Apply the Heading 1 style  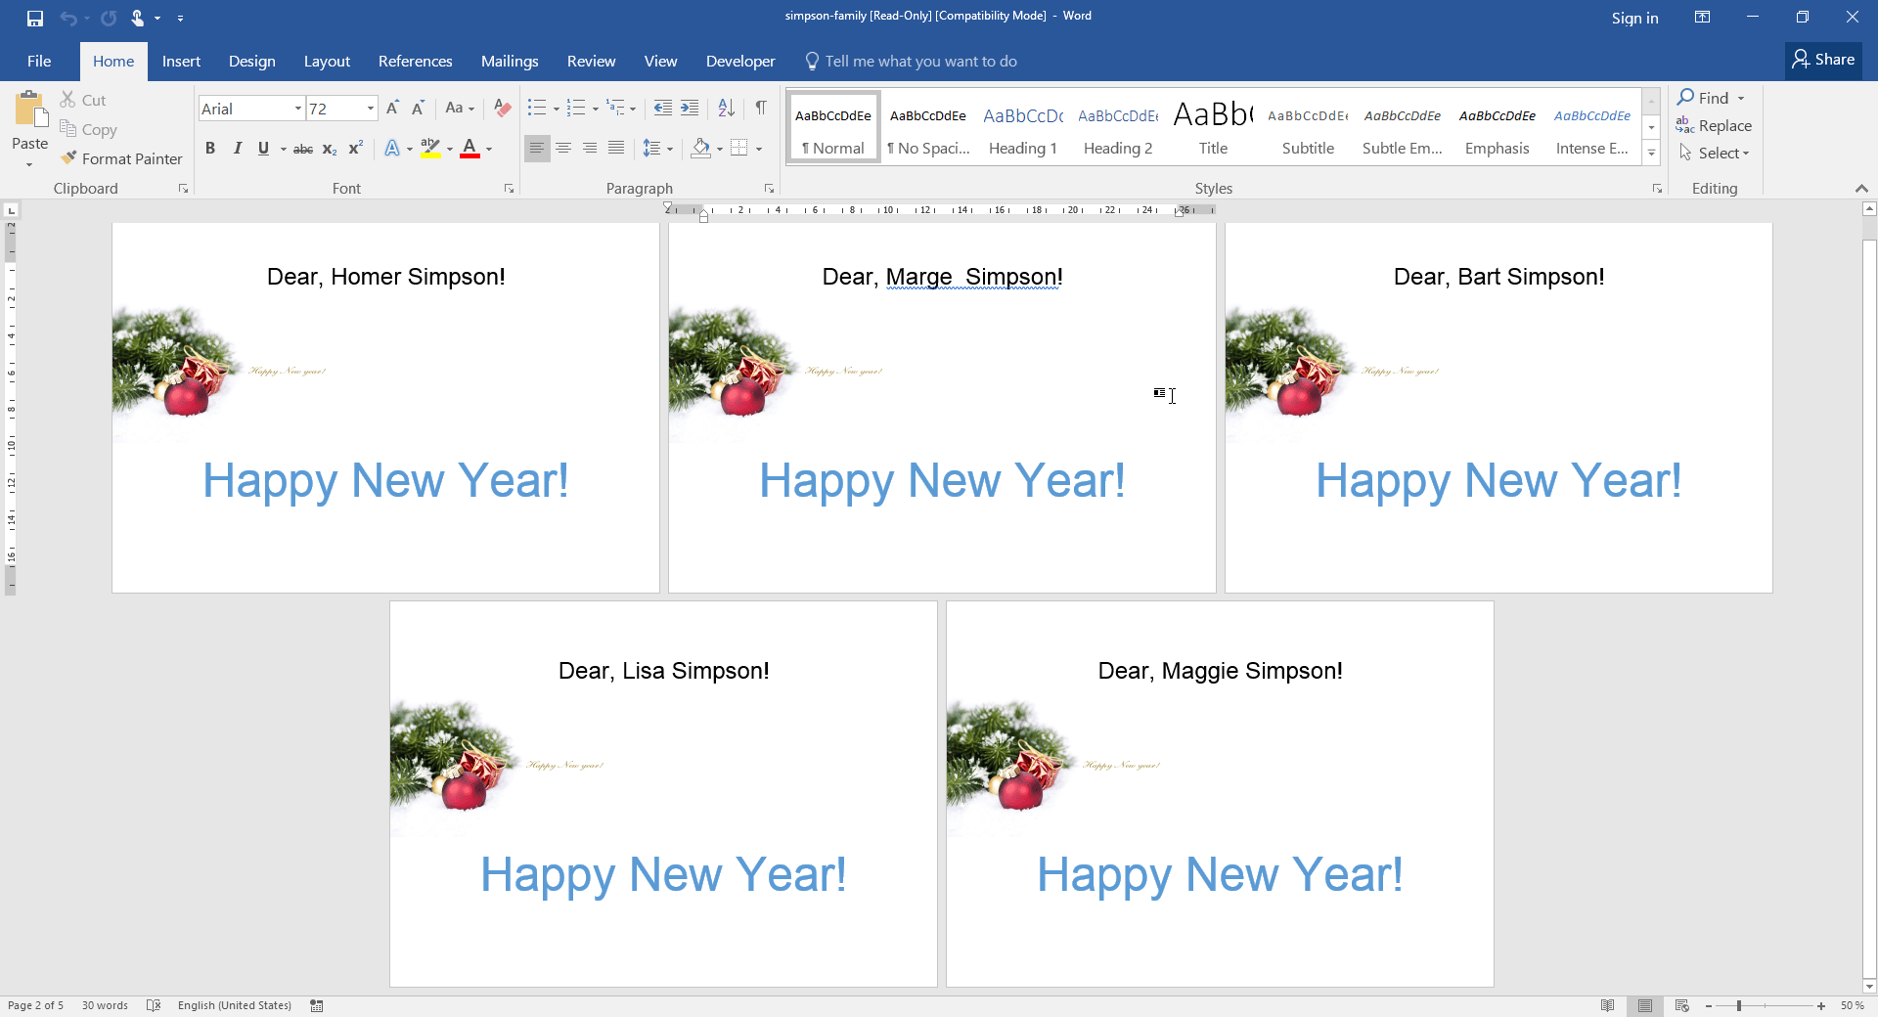coord(1022,127)
